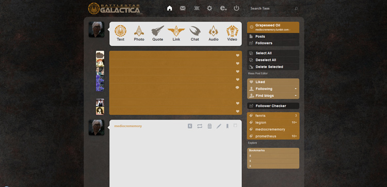This screenshot has width=387, height=187.
Task: Open Posts in the sidebar
Action: [273, 37]
